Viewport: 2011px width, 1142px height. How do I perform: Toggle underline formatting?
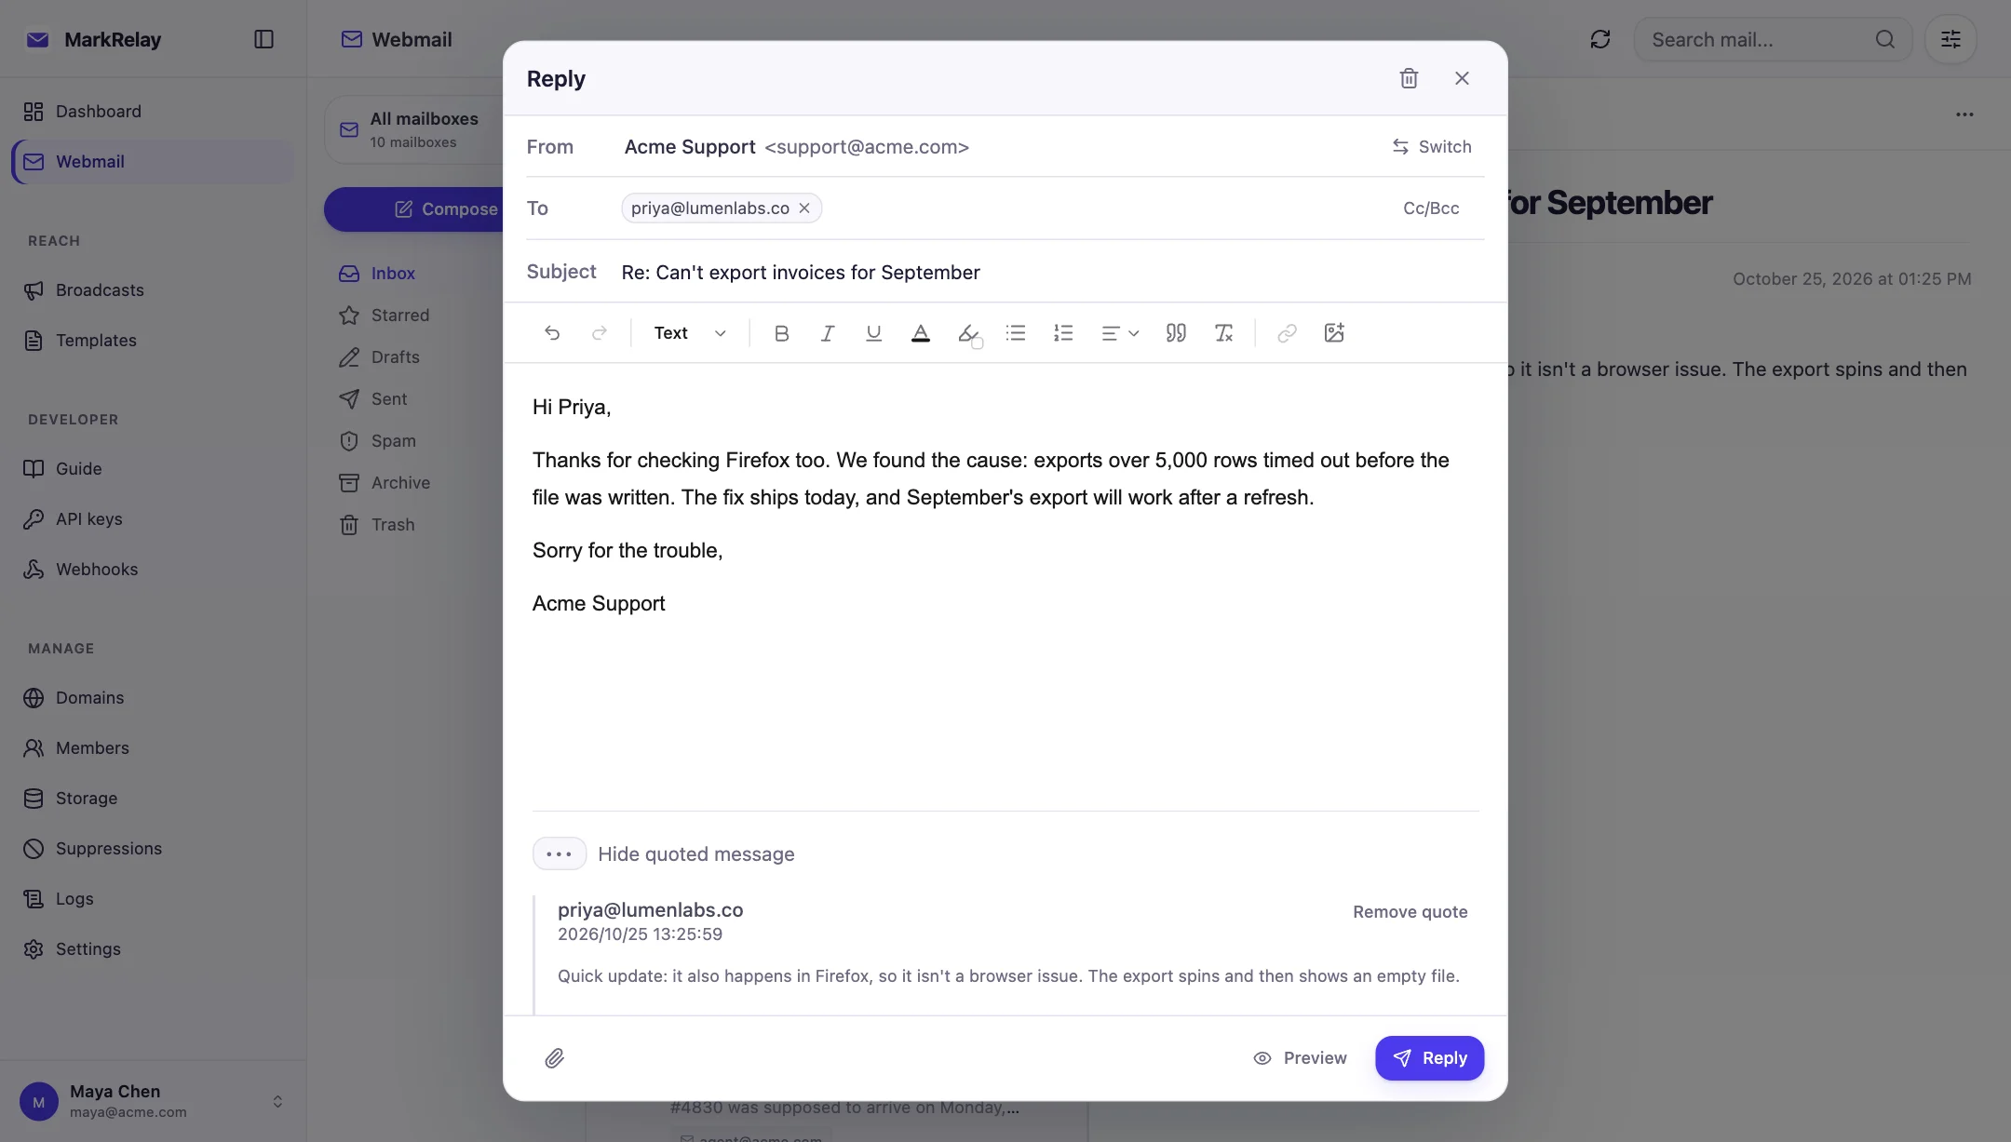click(873, 333)
